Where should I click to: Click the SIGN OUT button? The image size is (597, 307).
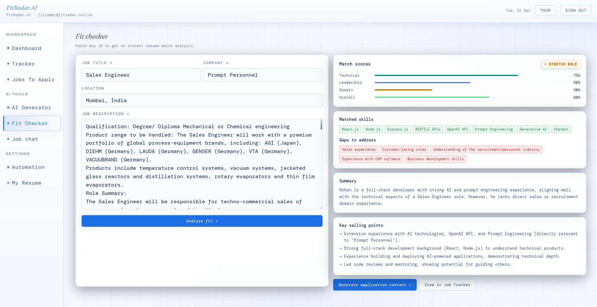(576, 10)
